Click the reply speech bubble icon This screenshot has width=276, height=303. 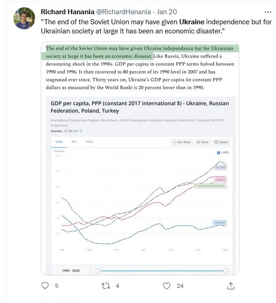[45, 286]
